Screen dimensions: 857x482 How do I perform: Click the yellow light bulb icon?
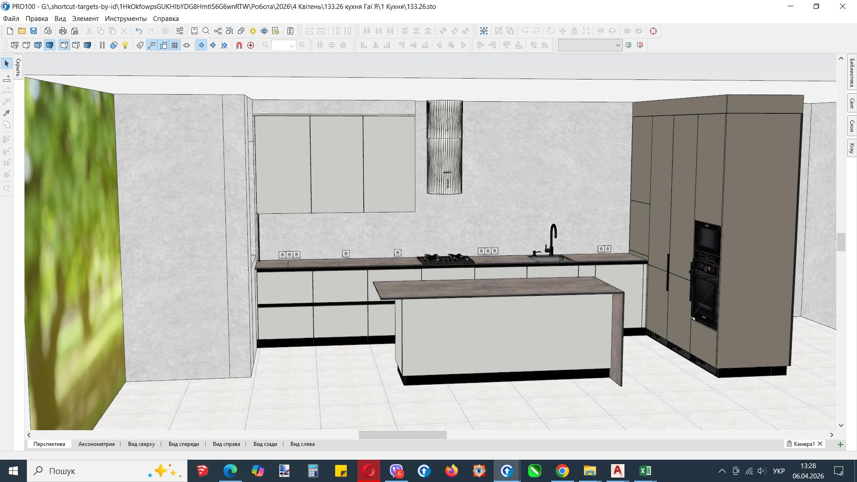click(x=125, y=45)
